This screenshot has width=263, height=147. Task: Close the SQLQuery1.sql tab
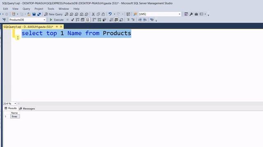[x=61, y=27]
